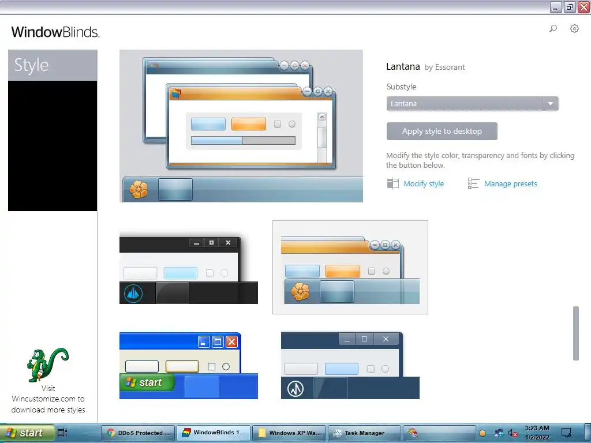Click Apply style to desktop button
The height and width of the screenshot is (443, 591).
click(x=442, y=131)
